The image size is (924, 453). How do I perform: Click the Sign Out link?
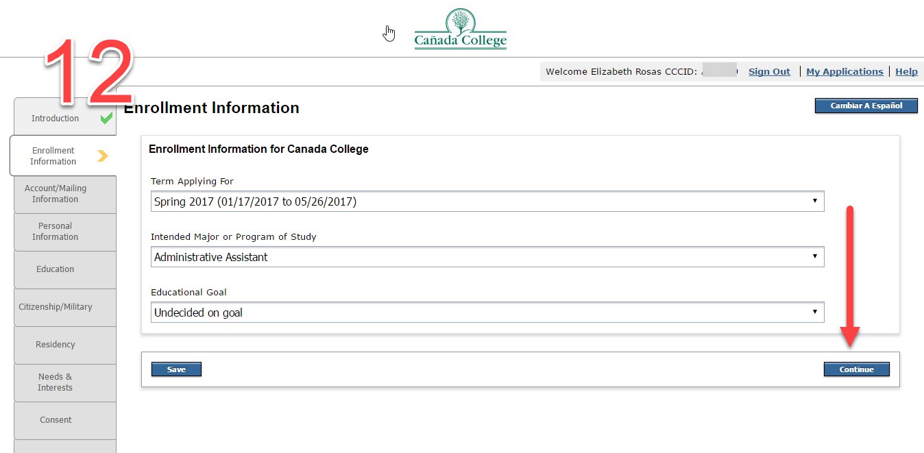click(769, 72)
